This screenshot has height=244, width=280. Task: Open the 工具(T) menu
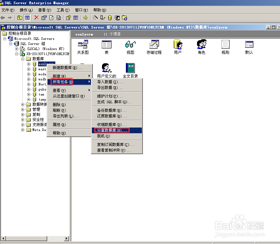pyautogui.click(x=63, y=10)
